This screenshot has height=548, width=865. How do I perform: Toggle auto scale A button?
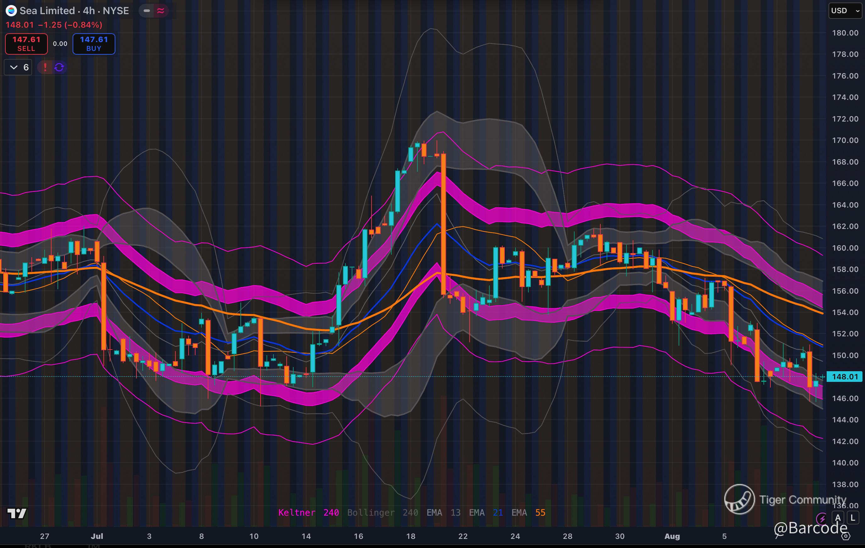tap(838, 518)
